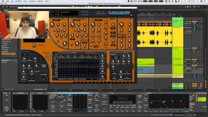Click the Compressor Ratio knob
The image size is (208, 117).
70,97
